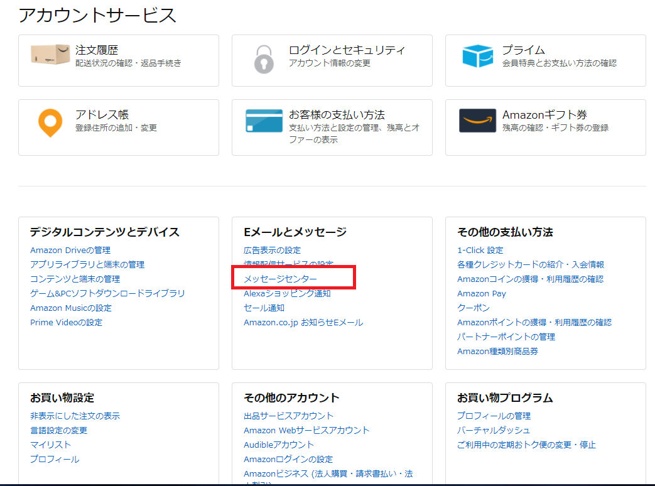655x486 pixels.
Task: Open the Amazonギフト券 card
Action: point(546,127)
